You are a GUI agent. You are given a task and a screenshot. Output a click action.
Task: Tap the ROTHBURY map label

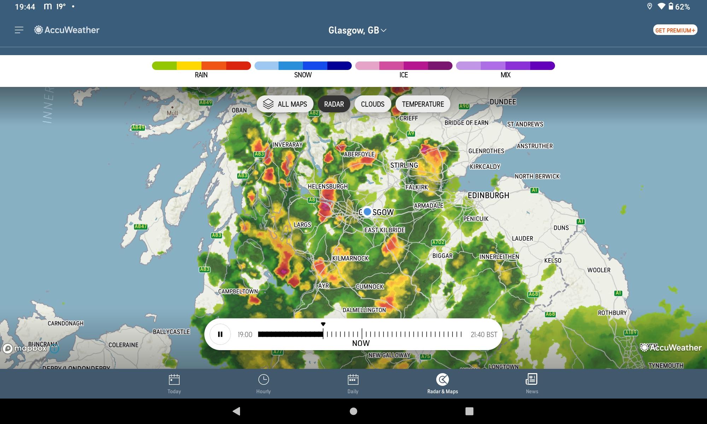point(612,313)
